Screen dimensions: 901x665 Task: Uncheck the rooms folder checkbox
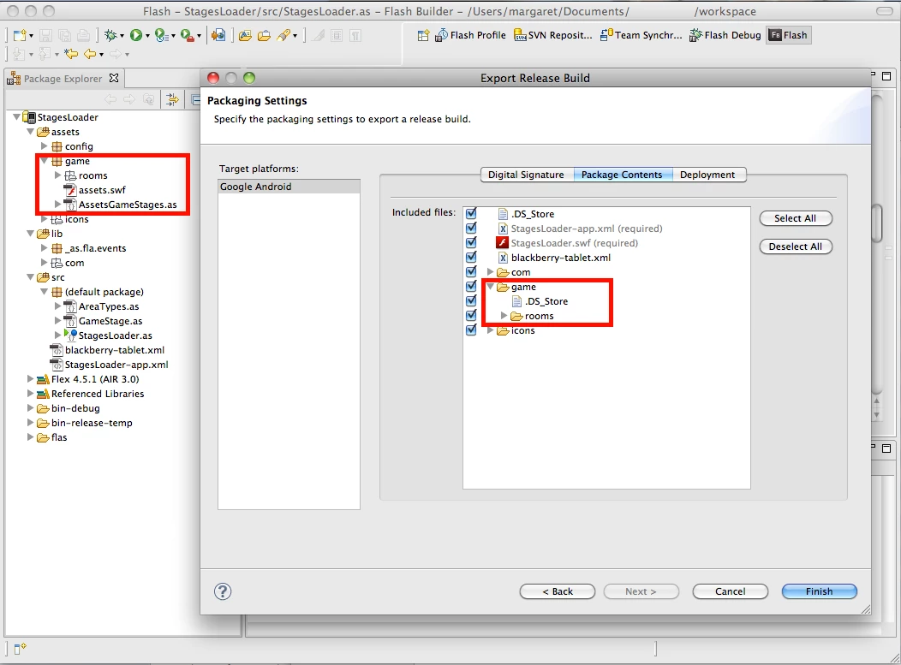(471, 315)
